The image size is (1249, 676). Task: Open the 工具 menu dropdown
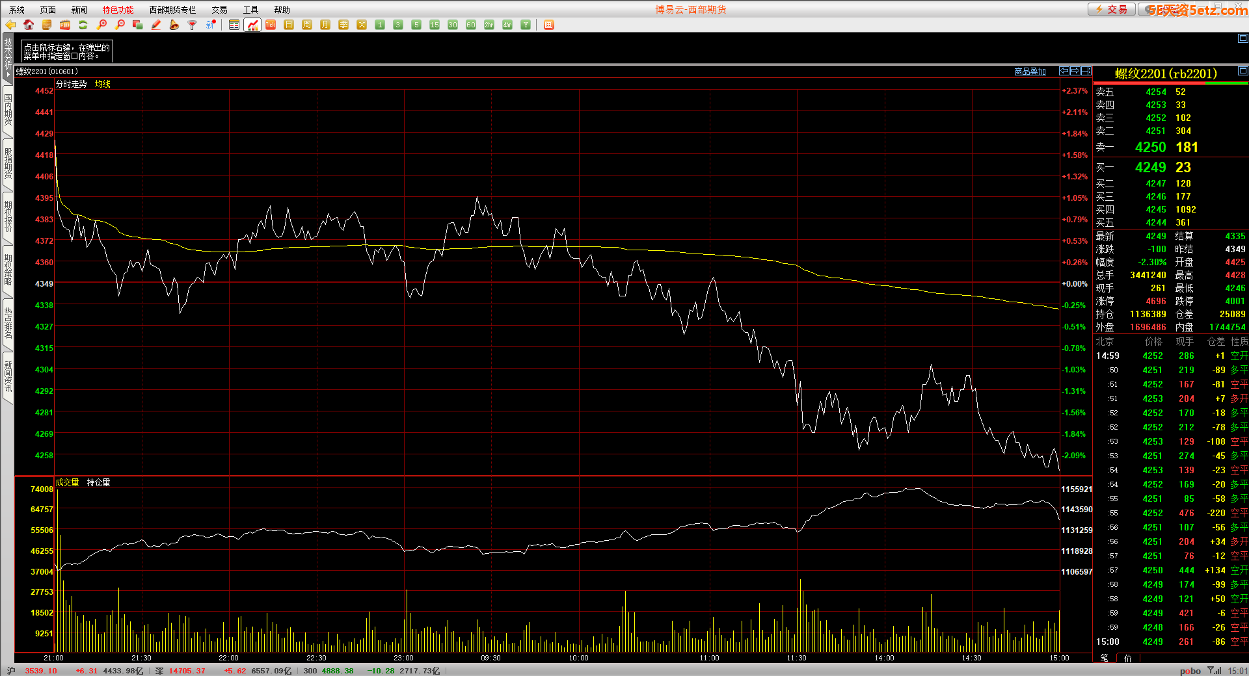250,10
